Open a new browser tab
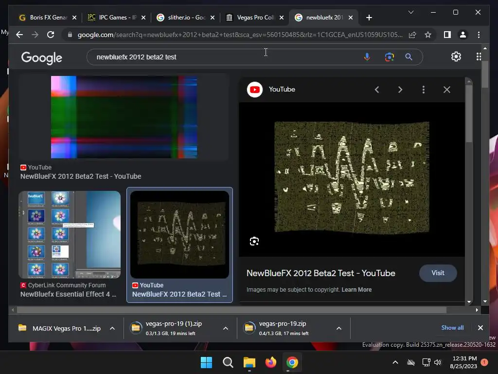 (369, 18)
